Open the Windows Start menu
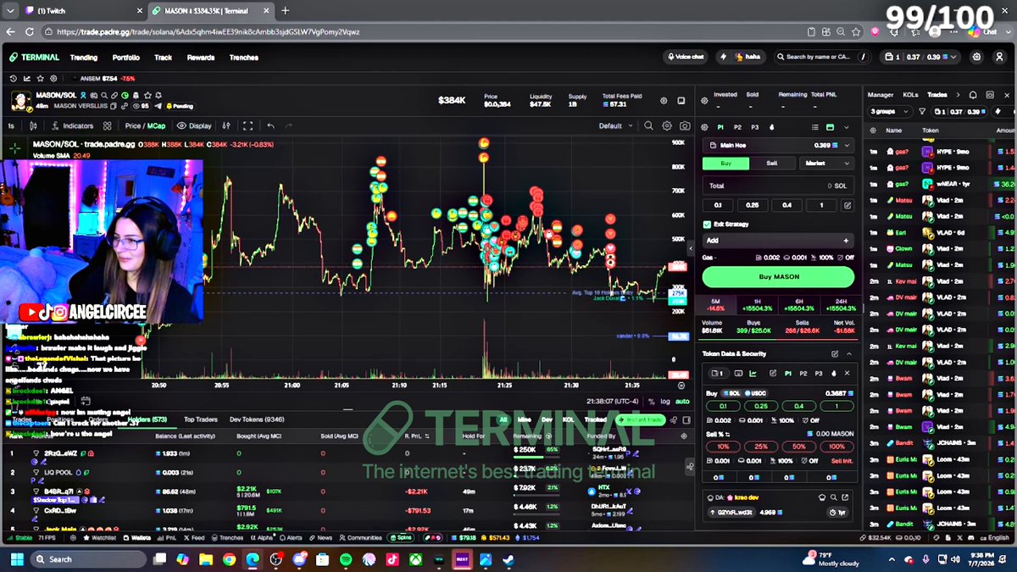Viewport: 1017px width, 572px height. point(15,559)
